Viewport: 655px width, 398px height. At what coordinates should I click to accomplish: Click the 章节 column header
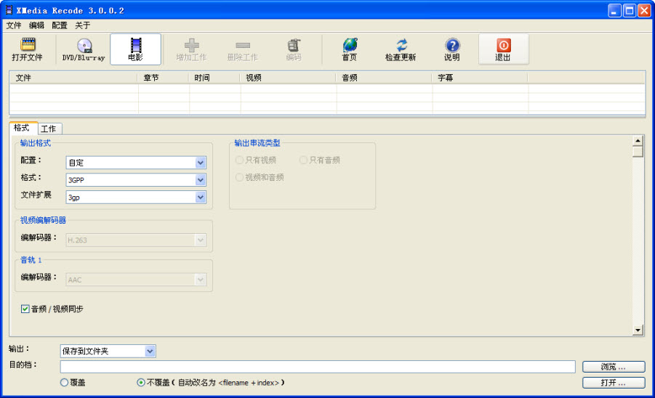click(x=163, y=78)
